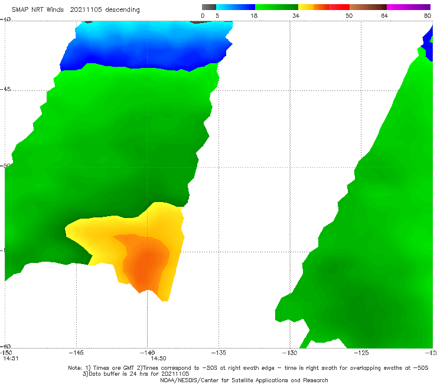Click the note 'Data buffer is 24 hrs'

point(119,374)
